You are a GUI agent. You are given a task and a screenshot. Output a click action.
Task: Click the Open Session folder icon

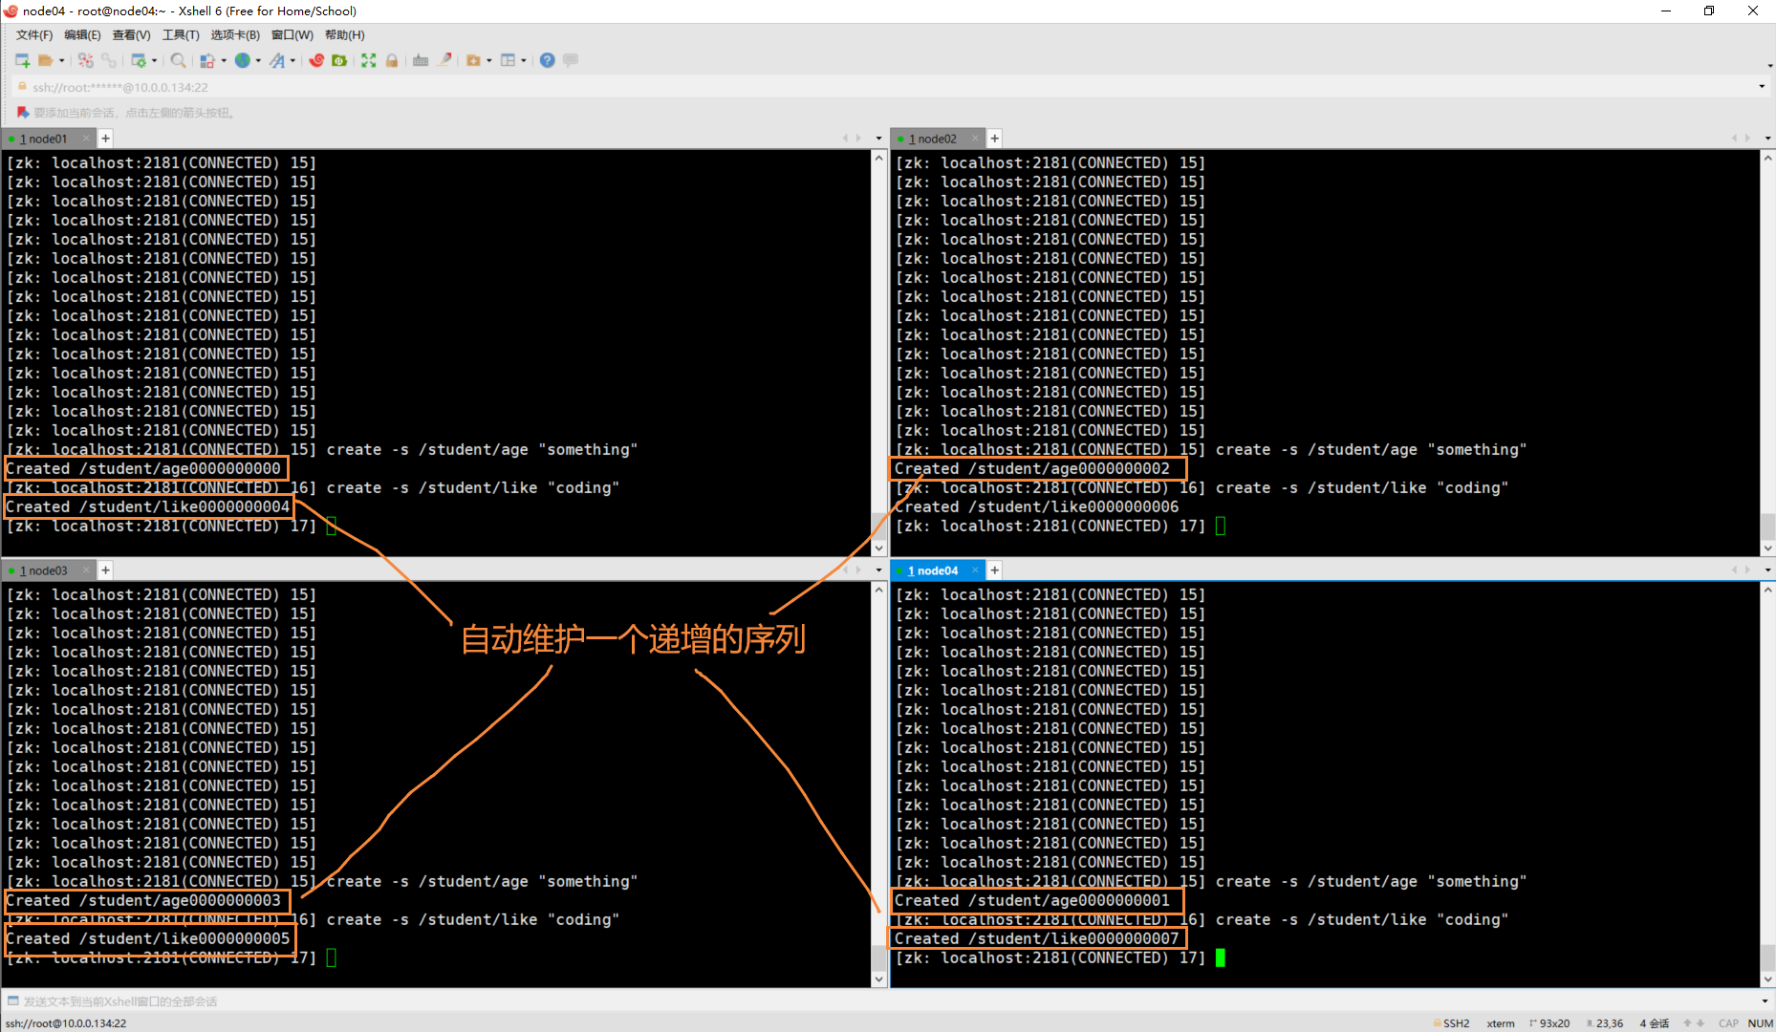click(x=45, y=60)
